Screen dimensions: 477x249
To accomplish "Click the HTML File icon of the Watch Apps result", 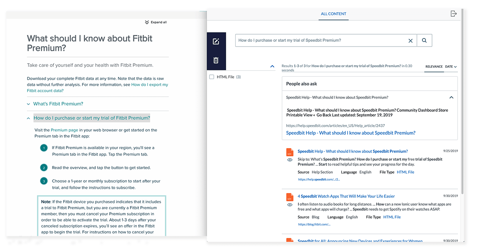I will pos(289,196).
